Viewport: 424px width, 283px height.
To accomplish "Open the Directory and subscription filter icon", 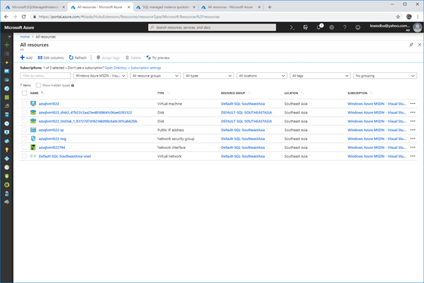I will (305, 27).
